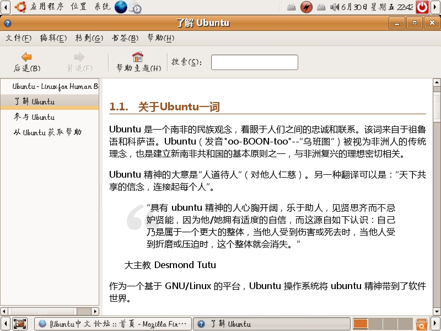Image resolution: width=441 pixels, height=331 pixels.
Task: Click the date and time clock display
Action: point(377,7)
